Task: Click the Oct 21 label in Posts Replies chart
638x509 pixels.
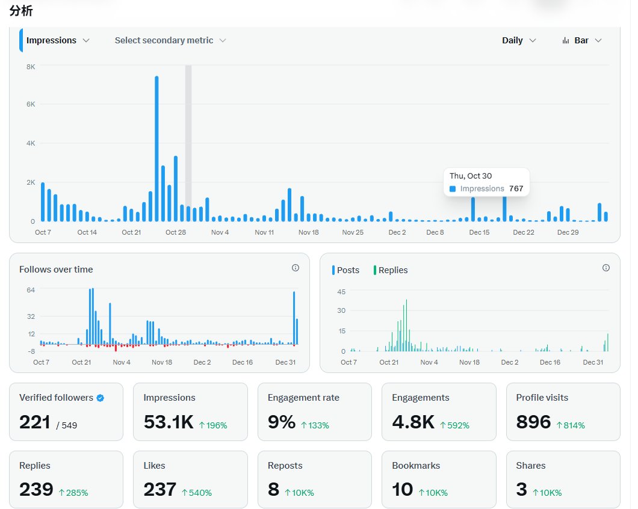Action: [389, 362]
